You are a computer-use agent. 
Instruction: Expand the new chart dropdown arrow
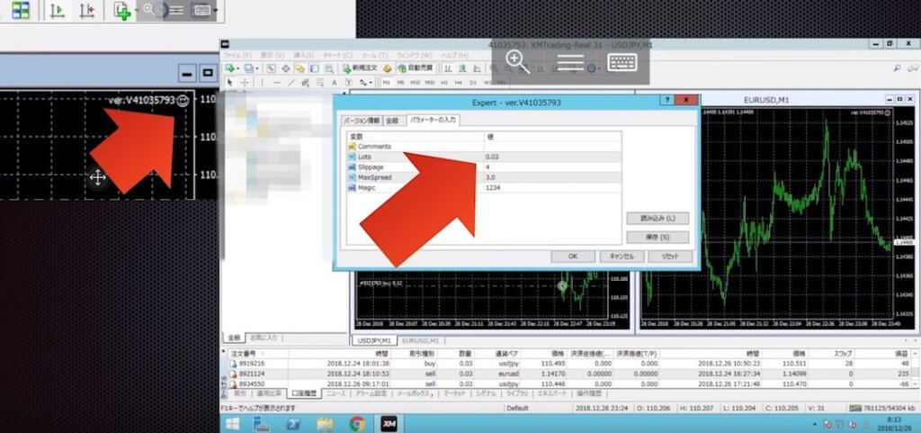coord(239,68)
